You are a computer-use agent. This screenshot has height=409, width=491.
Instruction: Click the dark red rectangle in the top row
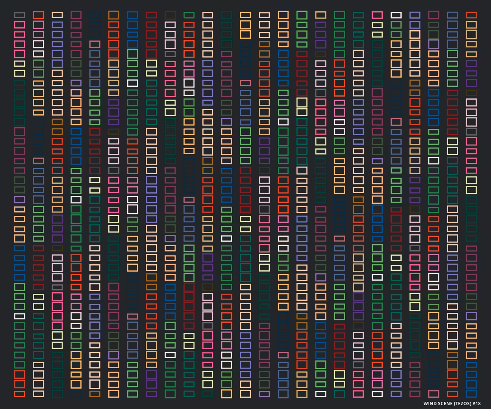(x=151, y=15)
